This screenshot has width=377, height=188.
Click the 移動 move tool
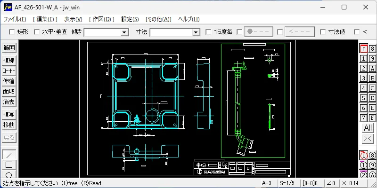coord(9,125)
